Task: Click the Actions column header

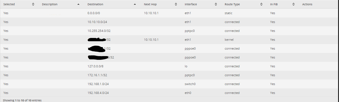Action: tap(307, 4)
